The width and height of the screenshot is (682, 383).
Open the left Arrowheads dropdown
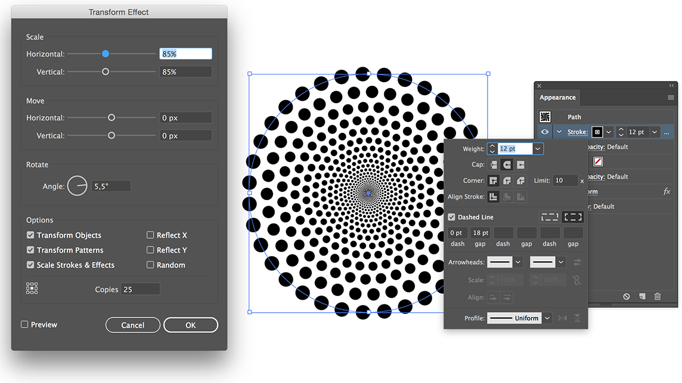[517, 262]
